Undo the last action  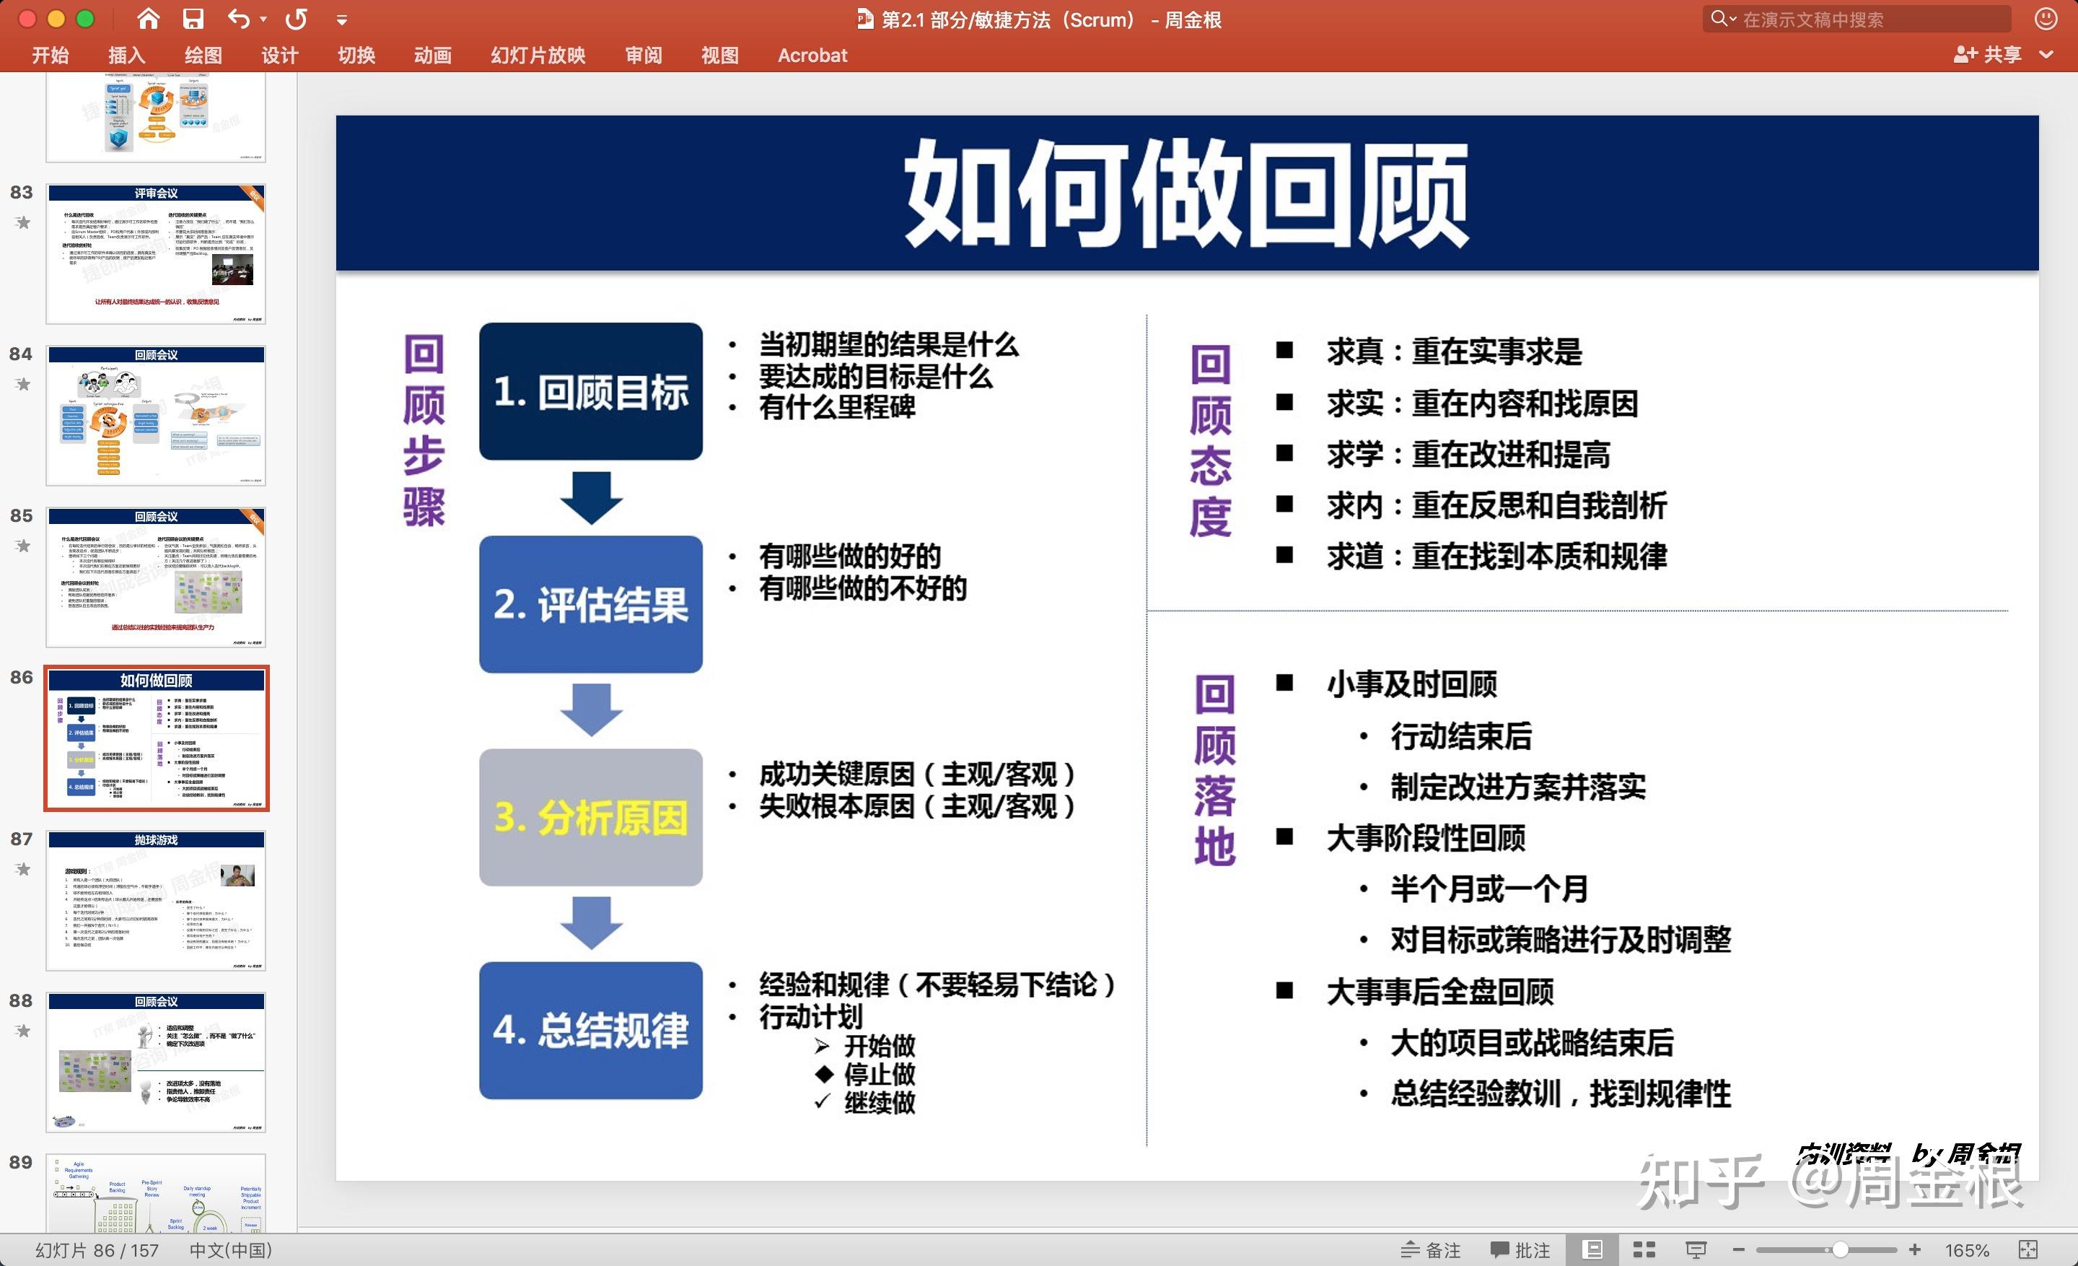tap(239, 19)
